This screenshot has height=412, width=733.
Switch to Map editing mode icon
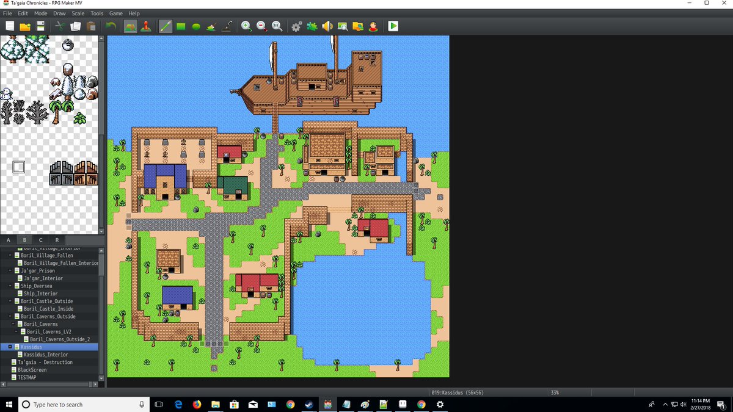130,26
